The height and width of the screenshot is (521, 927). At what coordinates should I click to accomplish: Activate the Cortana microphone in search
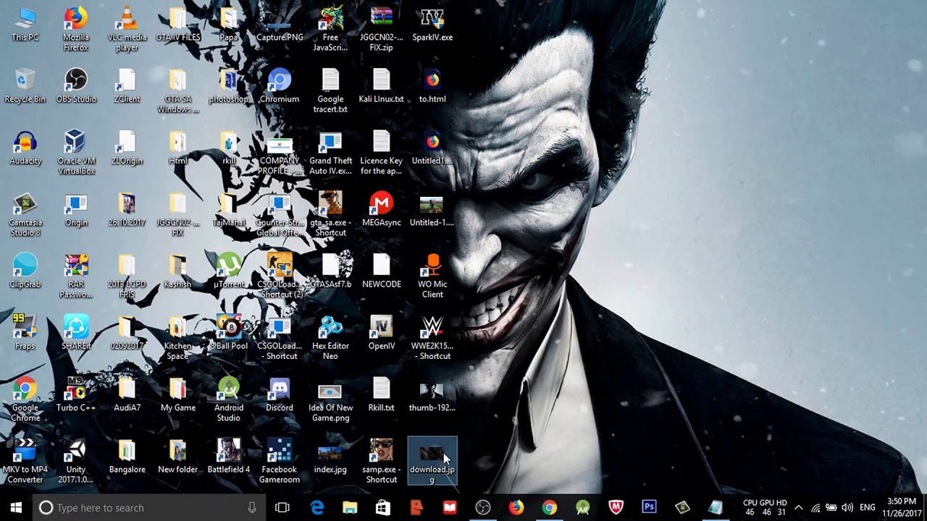(252, 508)
